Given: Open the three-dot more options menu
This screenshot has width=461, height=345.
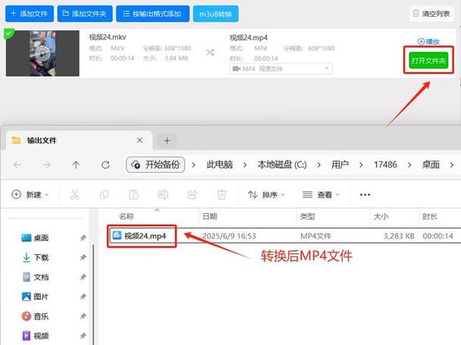Looking at the screenshot, I should click(x=365, y=194).
